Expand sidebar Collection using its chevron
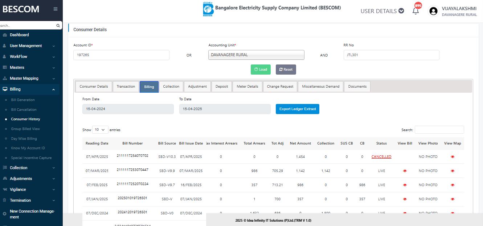This screenshot has height=226, width=483. point(54,168)
